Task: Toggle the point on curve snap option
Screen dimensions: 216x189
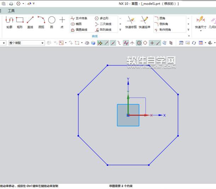Action: point(158,43)
